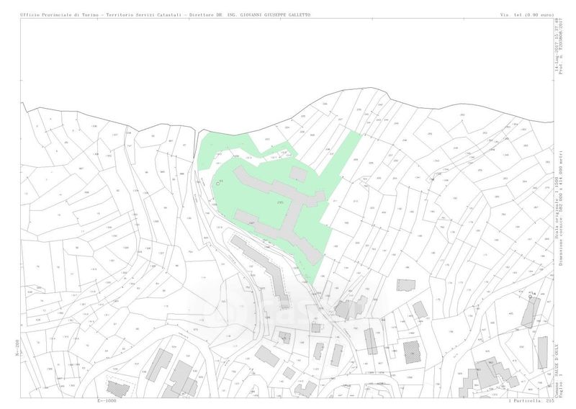
Task: Click the '1 Particella: 215' footer text
Action: 530,400
